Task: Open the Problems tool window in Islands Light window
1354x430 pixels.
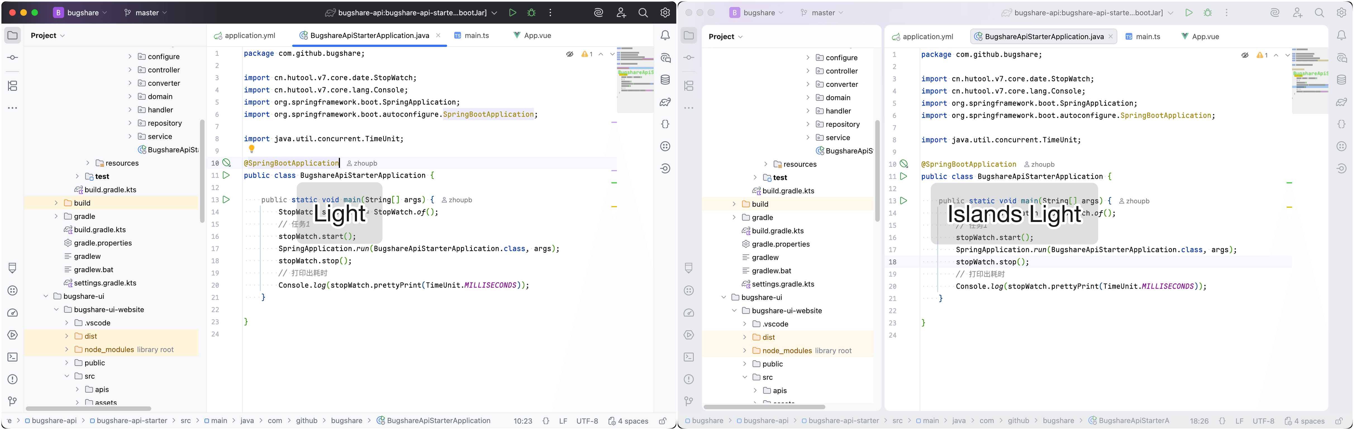Action: 689,379
